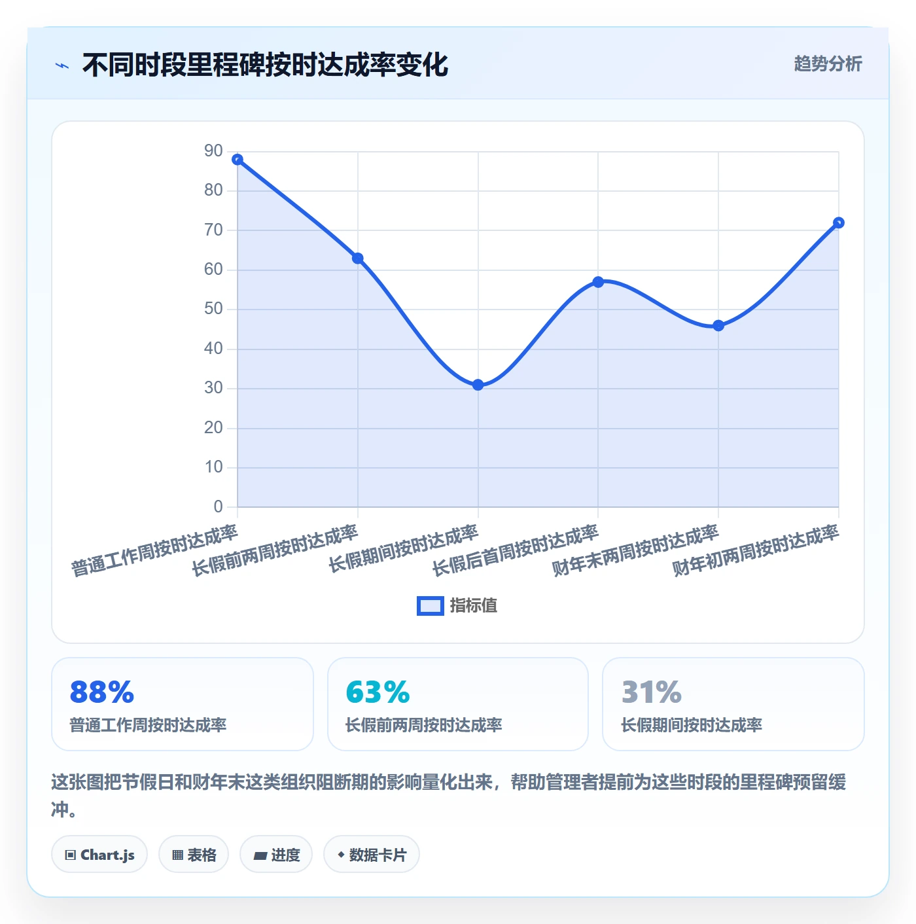Click the title 不同时段里程碑按时达成率变化

(265, 65)
